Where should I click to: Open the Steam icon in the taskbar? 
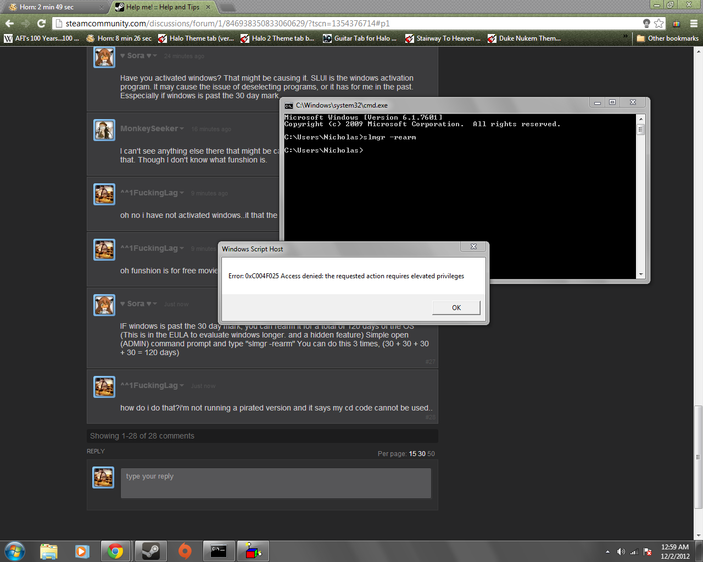[x=150, y=551]
